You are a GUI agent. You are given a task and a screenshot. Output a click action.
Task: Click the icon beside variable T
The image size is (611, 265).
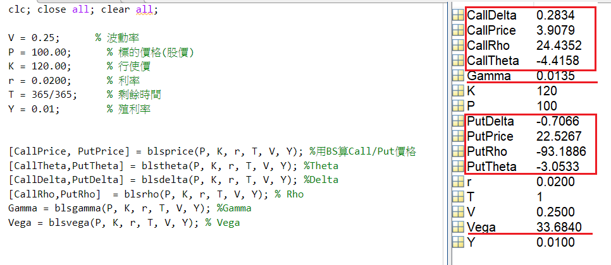tap(459, 197)
